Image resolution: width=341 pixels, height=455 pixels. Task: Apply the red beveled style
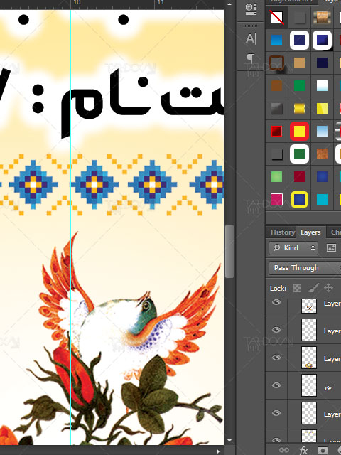click(x=276, y=131)
